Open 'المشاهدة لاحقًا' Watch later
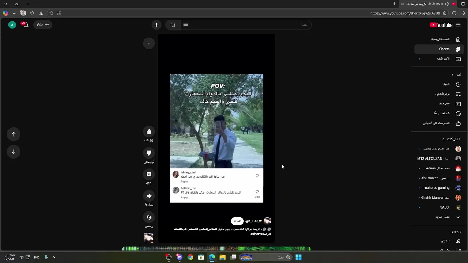 point(439,114)
